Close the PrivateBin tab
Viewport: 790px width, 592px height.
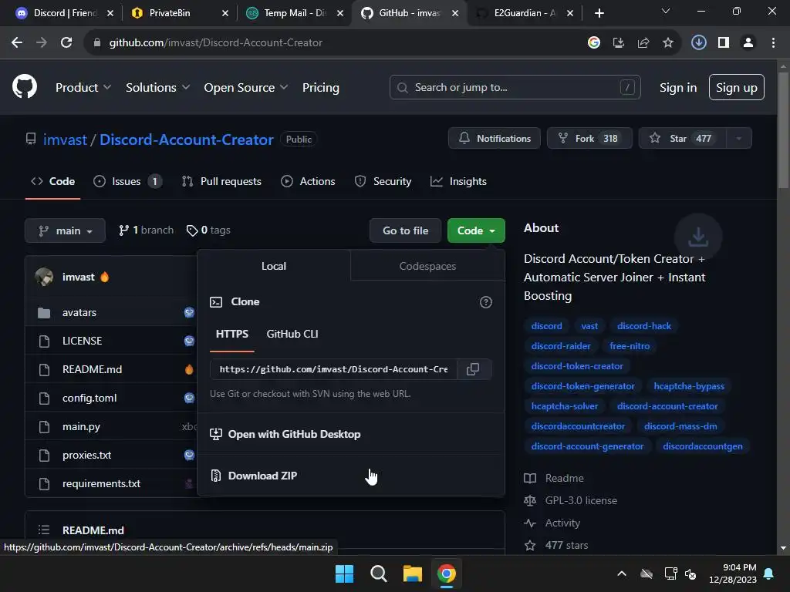225,13
